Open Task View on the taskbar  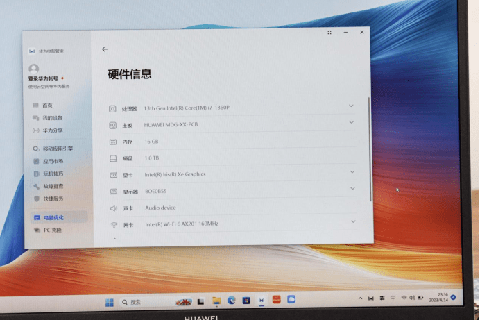click(x=201, y=302)
